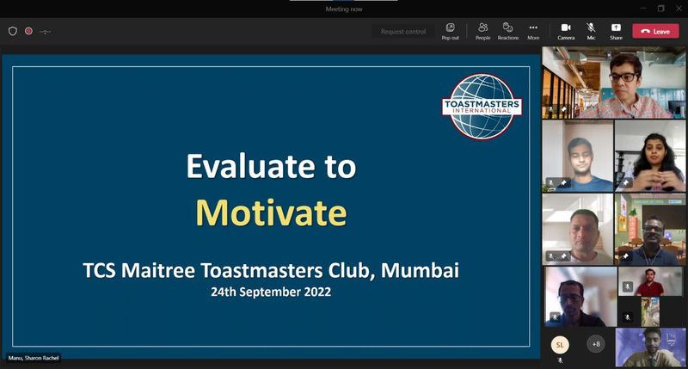Leave the meeting
688x369 pixels.
[x=655, y=31]
